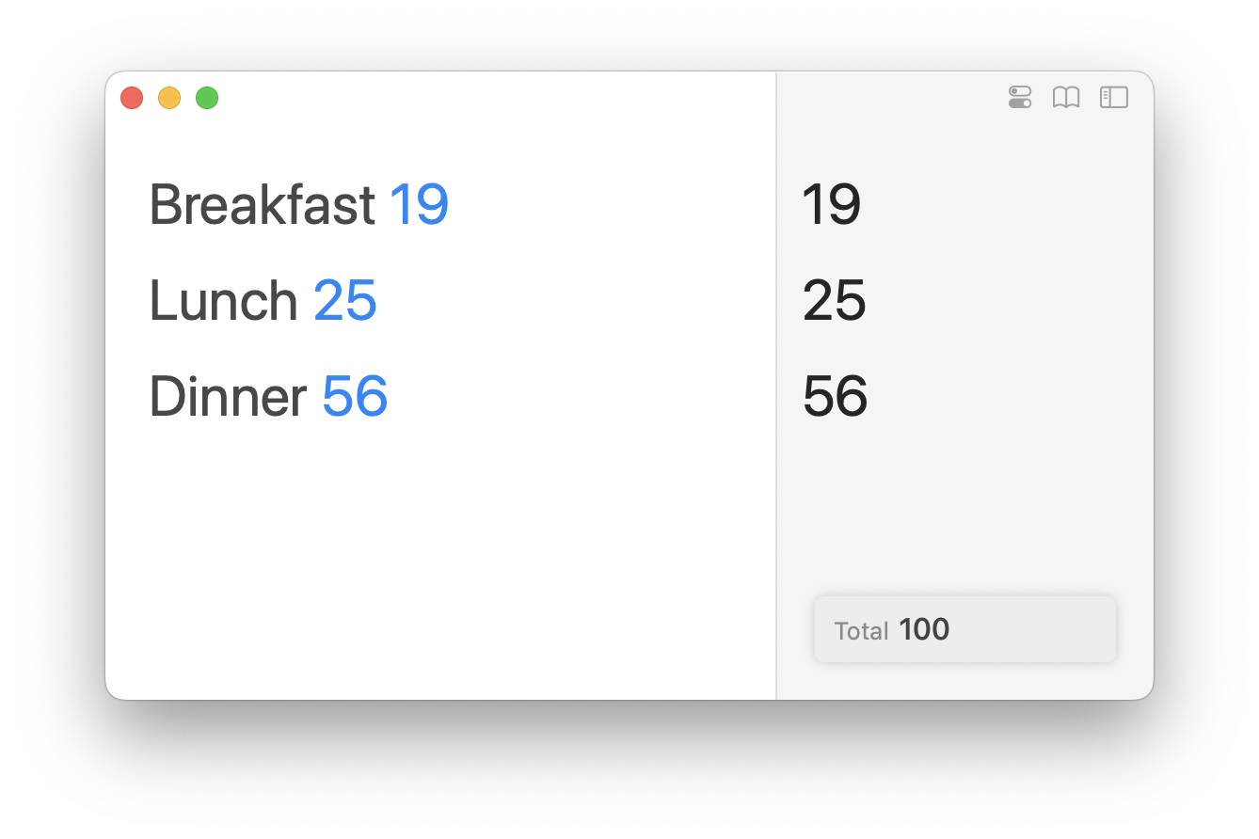Click the Total label
1259x839 pixels.
coord(862,630)
